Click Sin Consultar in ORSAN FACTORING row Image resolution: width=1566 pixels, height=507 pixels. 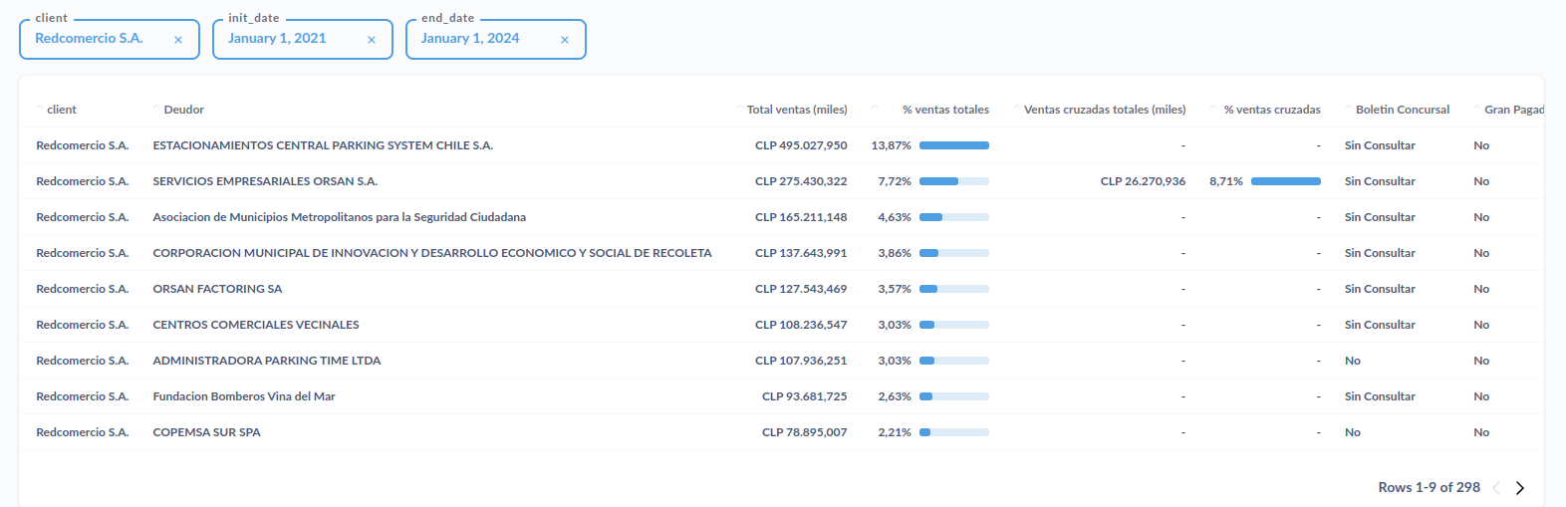(1380, 289)
